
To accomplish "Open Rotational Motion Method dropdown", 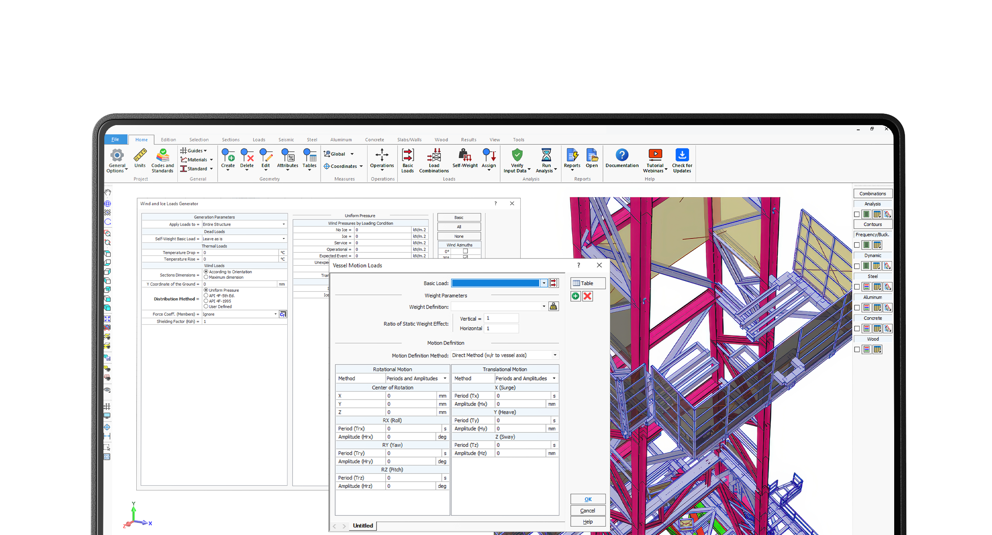I will [x=445, y=378].
